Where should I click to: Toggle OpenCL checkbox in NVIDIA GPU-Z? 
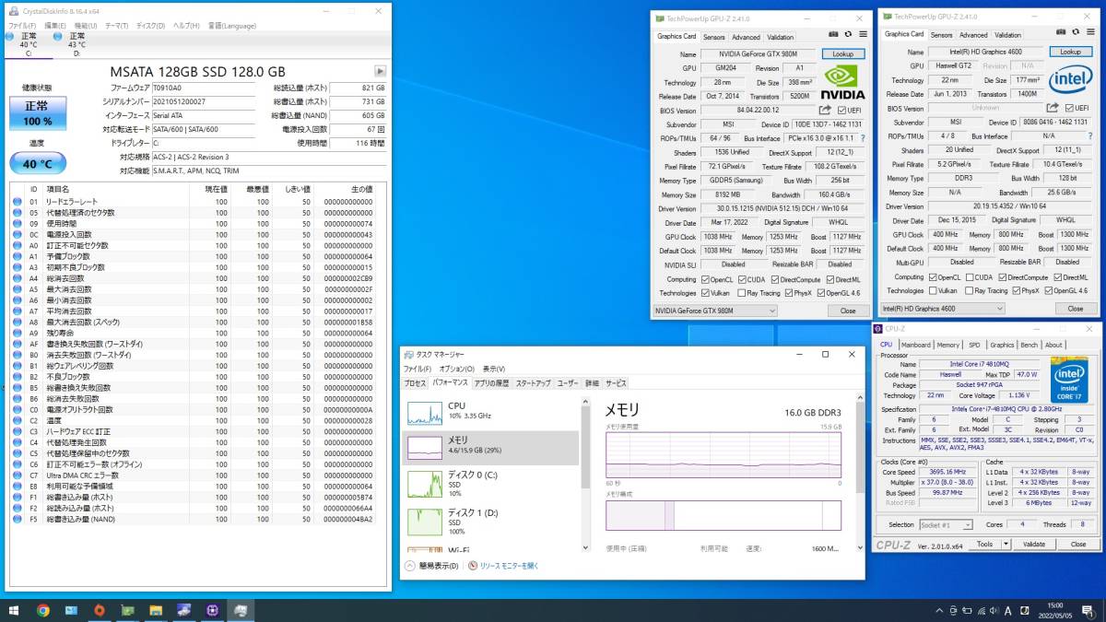pyautogui.click(x=705, y=279)
